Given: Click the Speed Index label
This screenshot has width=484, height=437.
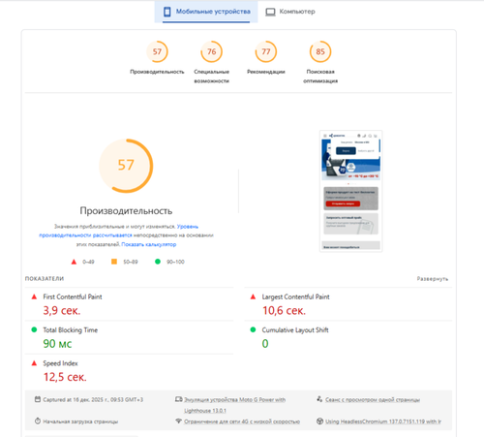Looking at the screenshot, I should coord(60,363).
